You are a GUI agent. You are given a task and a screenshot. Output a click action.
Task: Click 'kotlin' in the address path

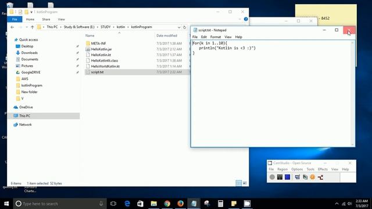[121, 27]
